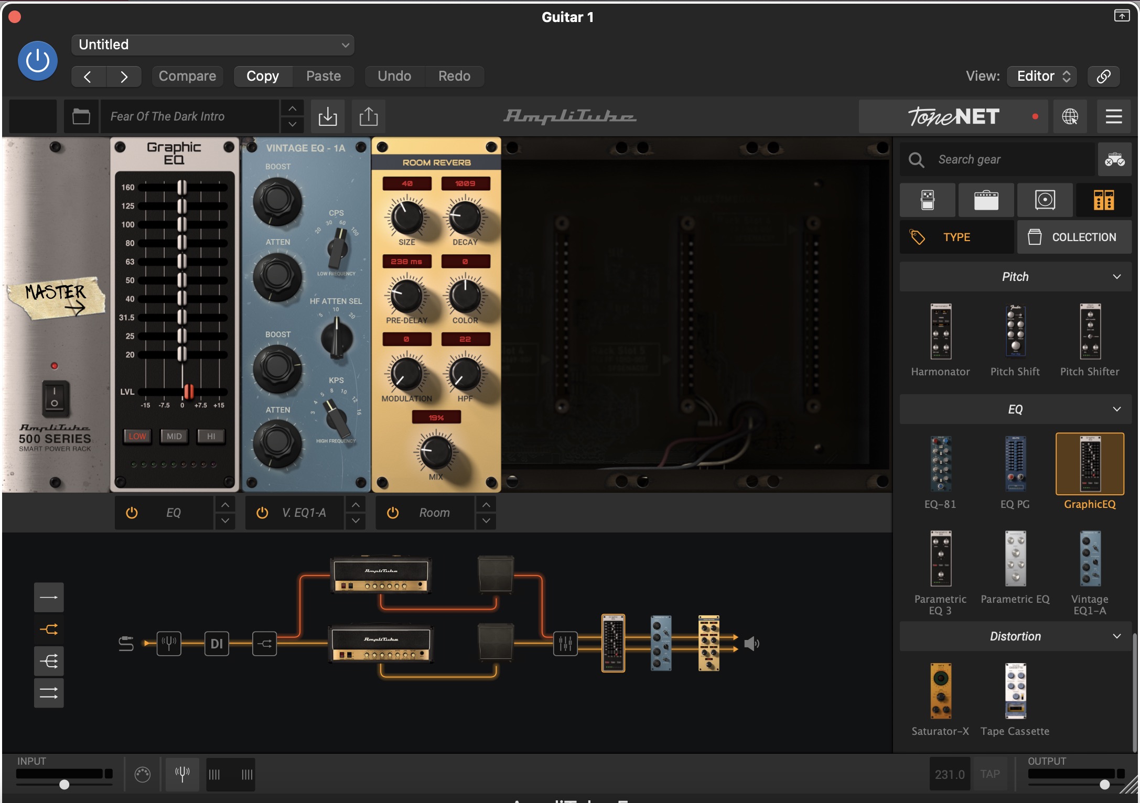The height and width of the screenshot is (803, 1140).
Task: Click the TAP tempo button
Action: [990, 774]
